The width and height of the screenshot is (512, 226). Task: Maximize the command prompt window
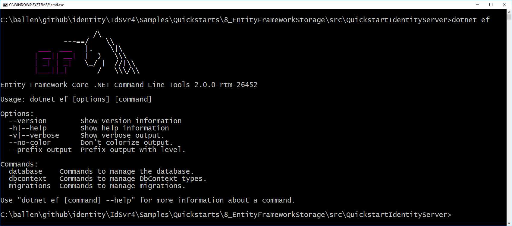(x=491, y=5)
